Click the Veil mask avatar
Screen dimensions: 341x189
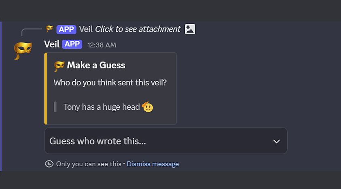[x=23, y=50]
